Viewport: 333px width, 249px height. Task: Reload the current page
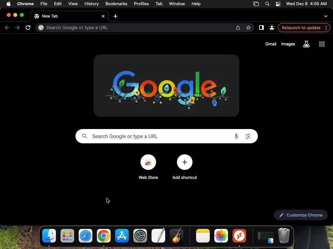click(x=28, y=28)
